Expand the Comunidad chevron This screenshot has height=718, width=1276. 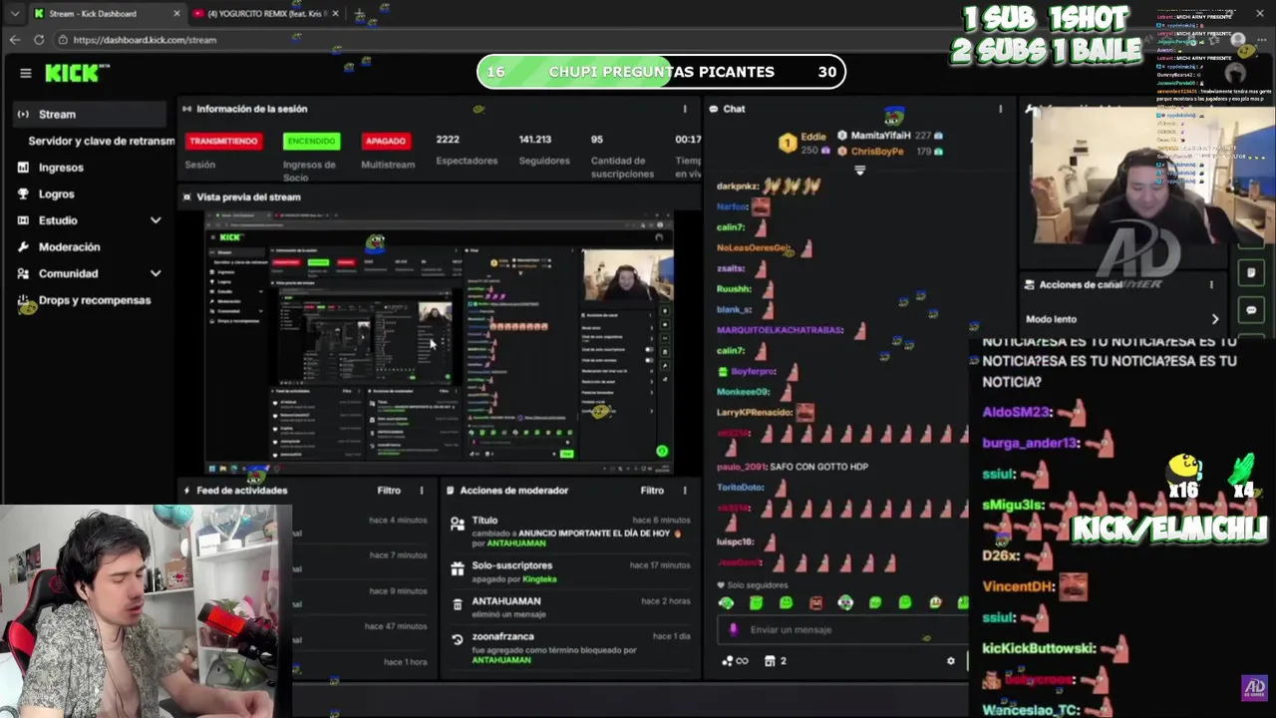[156, 273]
